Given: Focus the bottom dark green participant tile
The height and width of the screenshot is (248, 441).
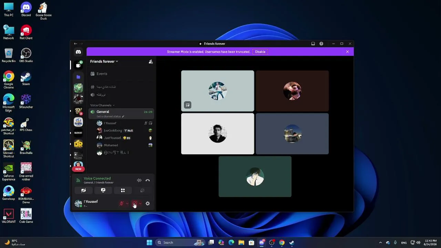Looking at the screenshot, I should (x=255, y=177).
